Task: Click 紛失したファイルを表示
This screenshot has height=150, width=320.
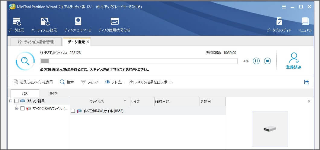Action: click(x=33, y=82)
